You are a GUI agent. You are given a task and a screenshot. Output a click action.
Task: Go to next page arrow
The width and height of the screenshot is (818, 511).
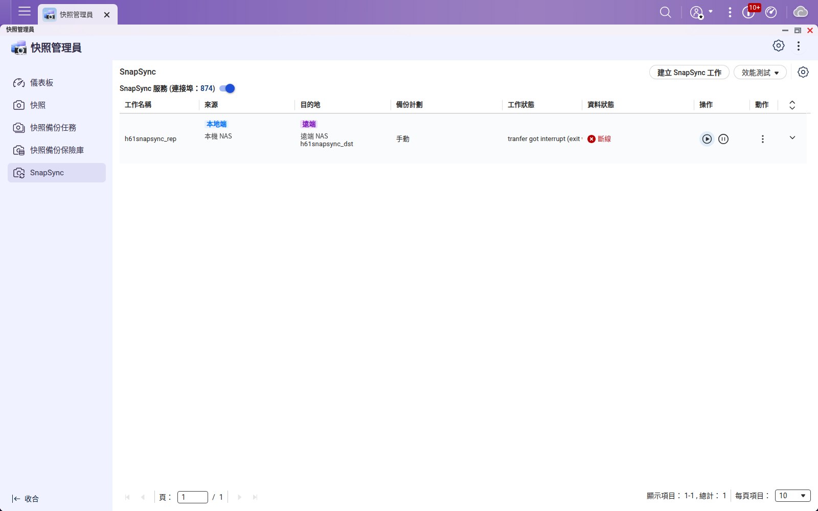[239, 497]
